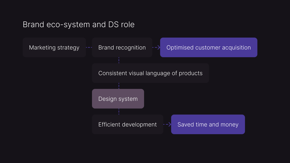Select the dashed line directly above Design system
The height and width of the screenshot is (163, 290).
pos(119,86)
